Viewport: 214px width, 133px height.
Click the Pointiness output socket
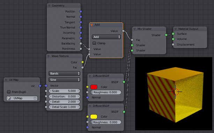[81, 49]
